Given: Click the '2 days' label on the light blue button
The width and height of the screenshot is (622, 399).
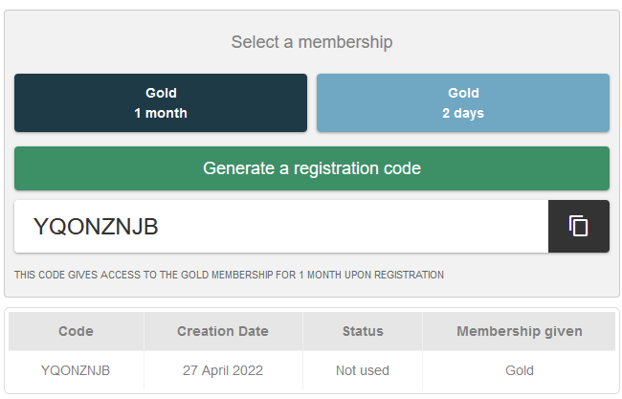Looking at the screenshot, I should pyautogui.click(x=463, y=114).
